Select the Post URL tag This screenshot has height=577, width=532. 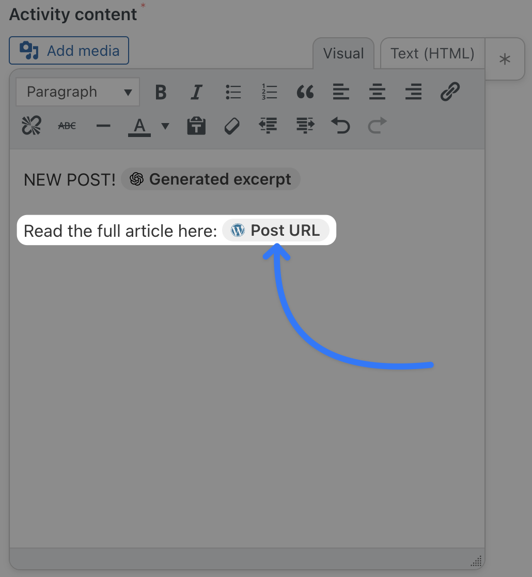(x=276, y=231)
